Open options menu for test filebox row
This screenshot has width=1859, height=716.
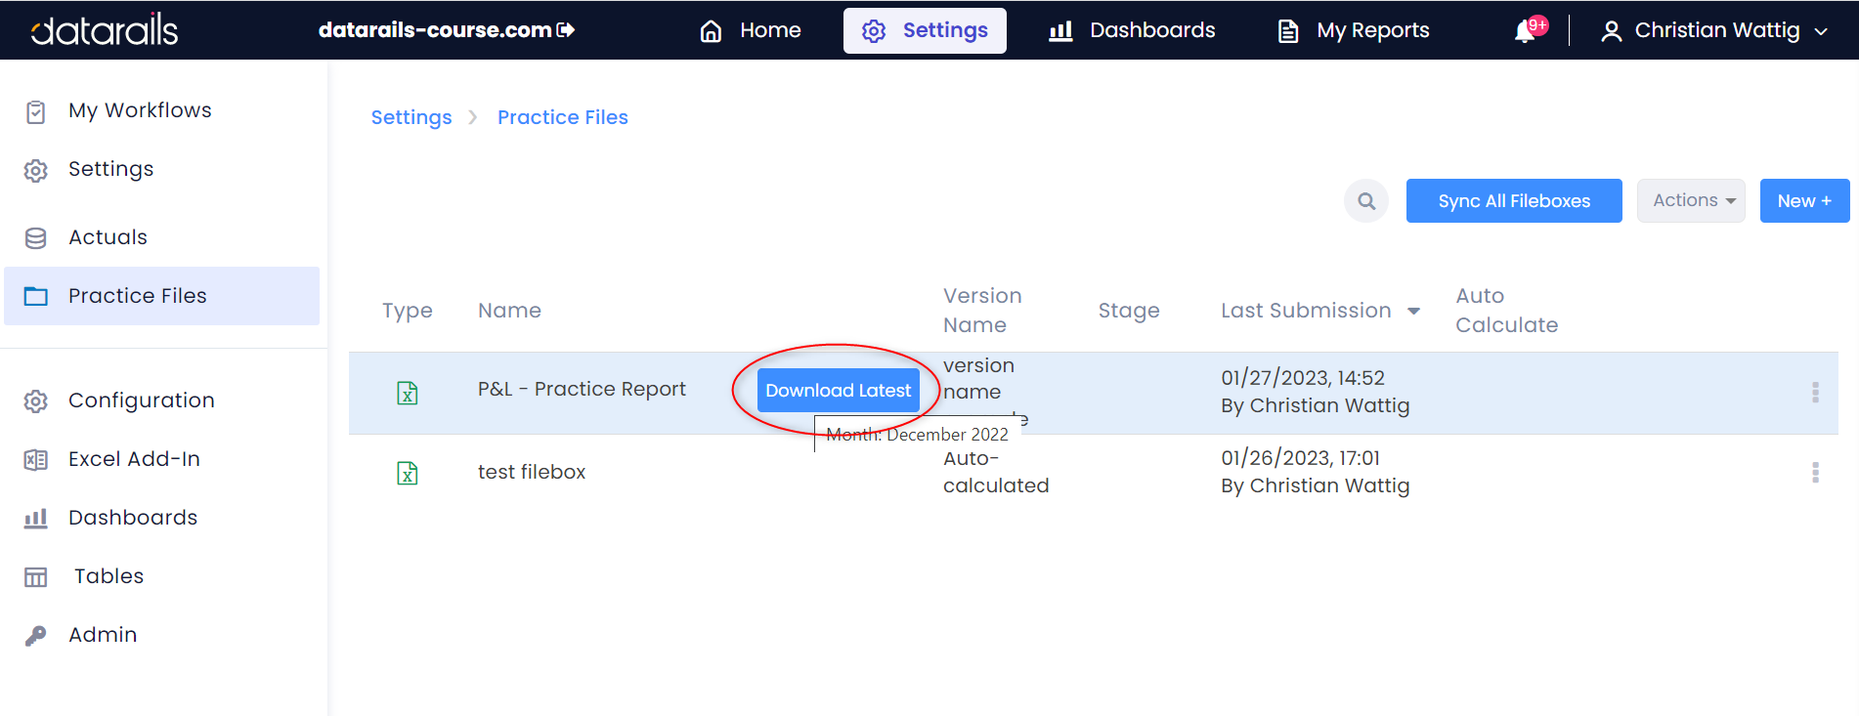coord(1815,473)
